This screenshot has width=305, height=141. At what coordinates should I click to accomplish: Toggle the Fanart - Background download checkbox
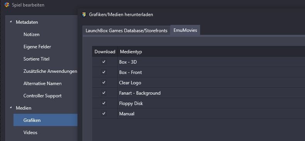tap(104, 93)
